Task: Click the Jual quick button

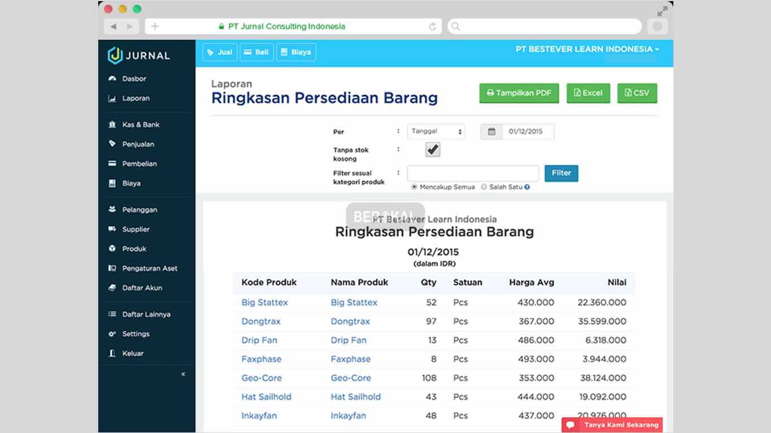Action: 220,52
